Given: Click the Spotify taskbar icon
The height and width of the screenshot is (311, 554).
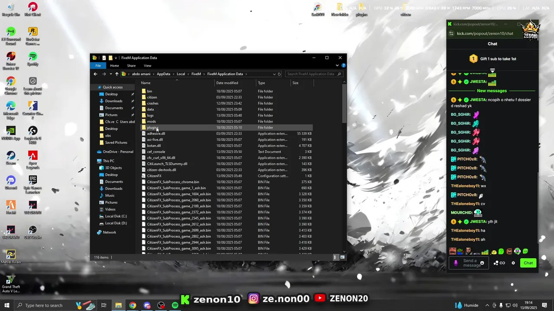Looking at the screenshot, I should 175,305.
